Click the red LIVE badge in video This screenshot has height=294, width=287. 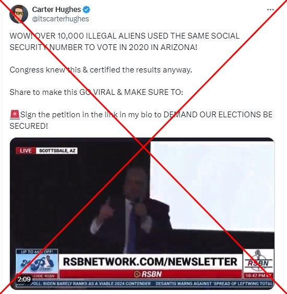[26, 151]
